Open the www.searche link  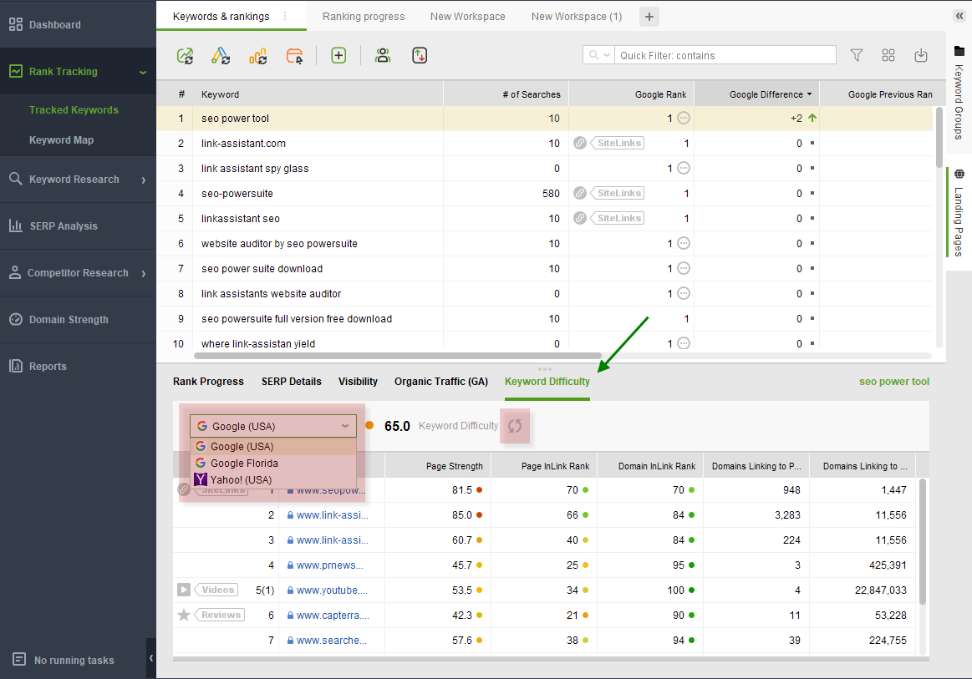pos(332,641)
